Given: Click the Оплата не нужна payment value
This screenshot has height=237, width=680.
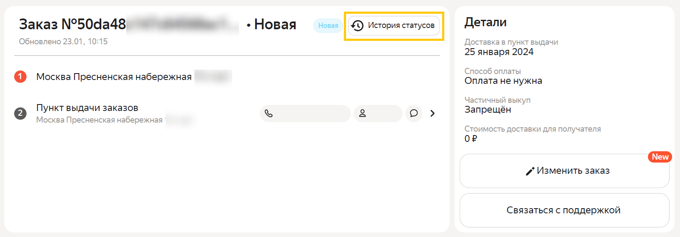Looking at the screenshot, I should pyautogui.click(x=503, y=81).
